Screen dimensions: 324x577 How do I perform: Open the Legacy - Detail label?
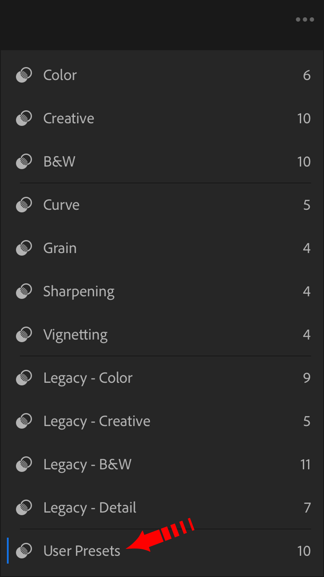pos(90,508)
